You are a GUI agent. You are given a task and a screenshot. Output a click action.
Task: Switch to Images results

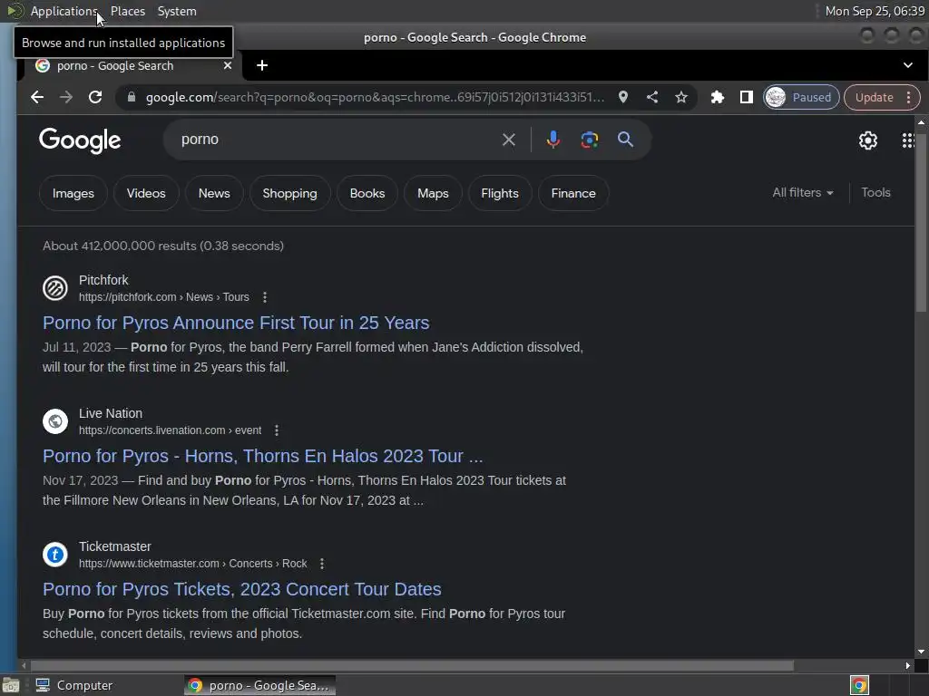point(73,193)
